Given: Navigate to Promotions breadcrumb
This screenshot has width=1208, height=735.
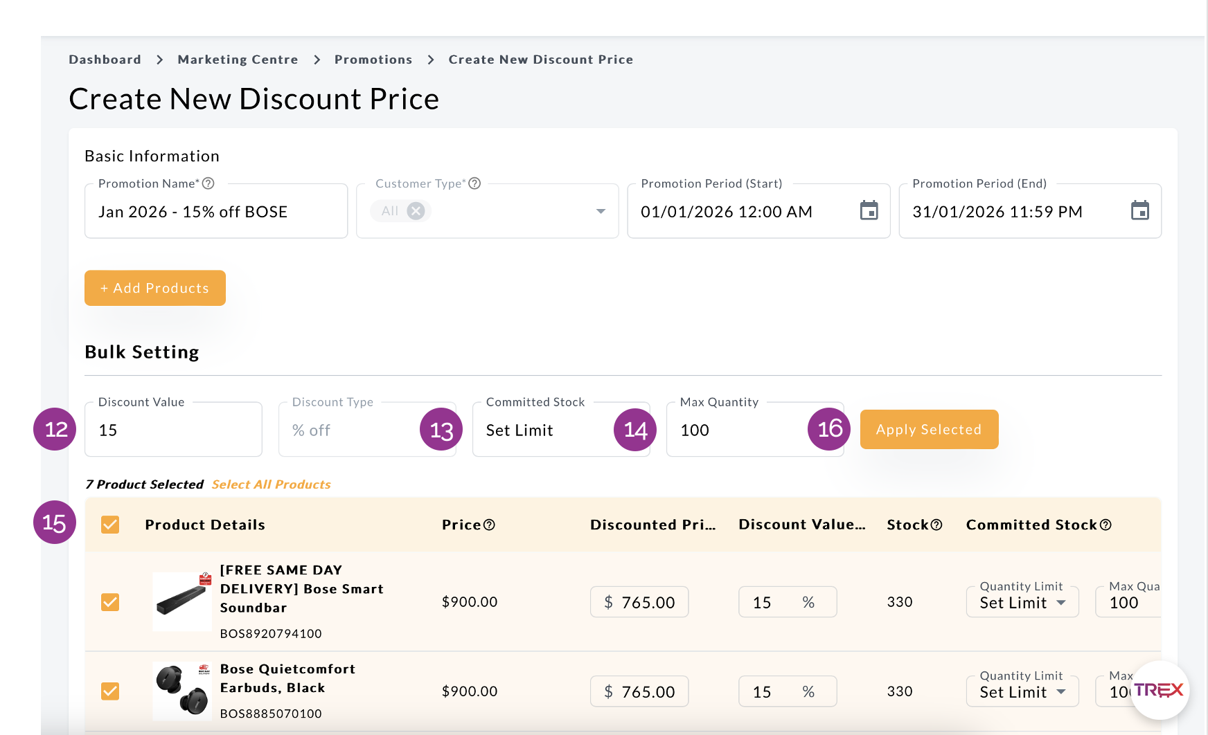Looking at the screenshot, I should [373, 60].
